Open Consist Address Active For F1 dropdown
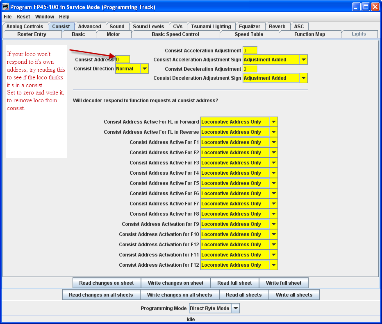 point(273,142)
